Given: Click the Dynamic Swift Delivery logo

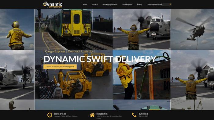Looking at the screenshot, I should coord(53,5).
